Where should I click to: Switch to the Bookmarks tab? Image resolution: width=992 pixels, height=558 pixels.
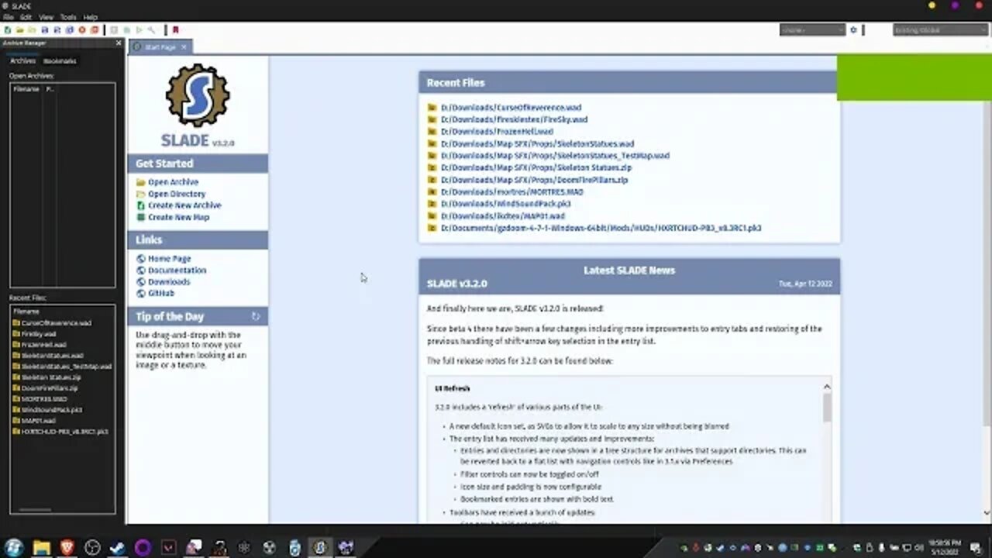tap(60, 61)
